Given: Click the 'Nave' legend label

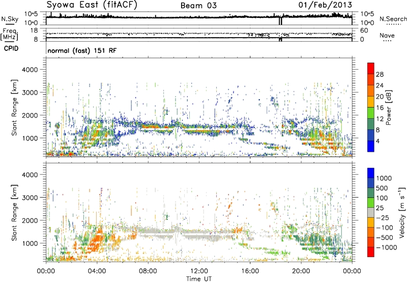Looking at the screenshot, I should click(x=387, y=35).
